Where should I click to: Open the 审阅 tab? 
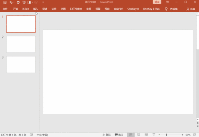(x=89, y=9)
